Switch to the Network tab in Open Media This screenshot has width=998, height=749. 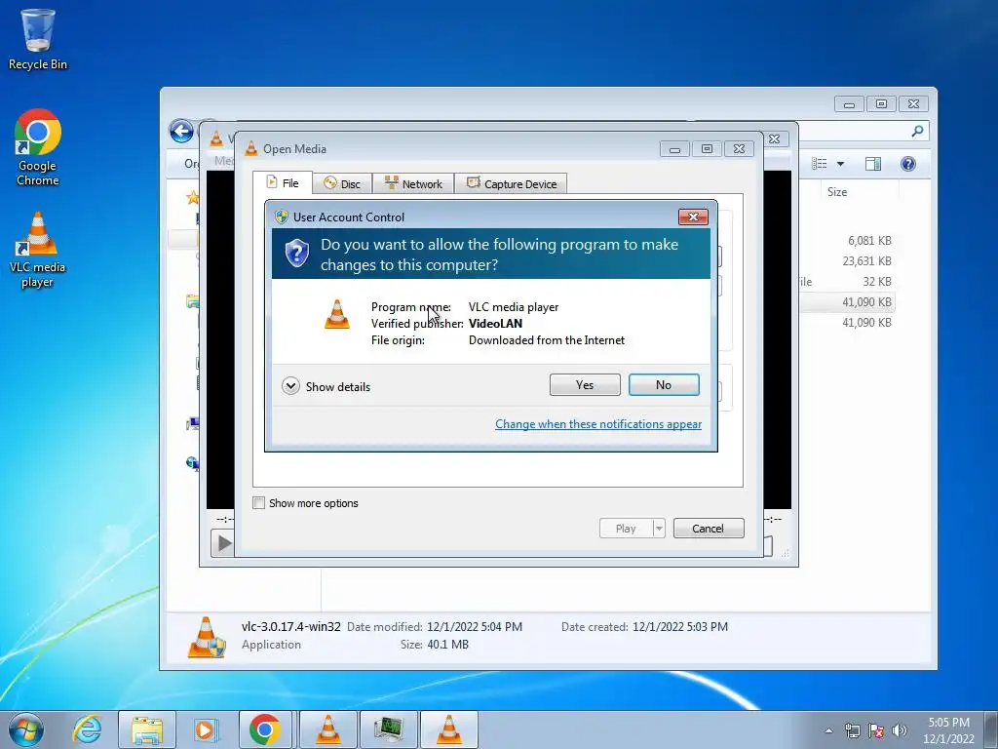413,184
